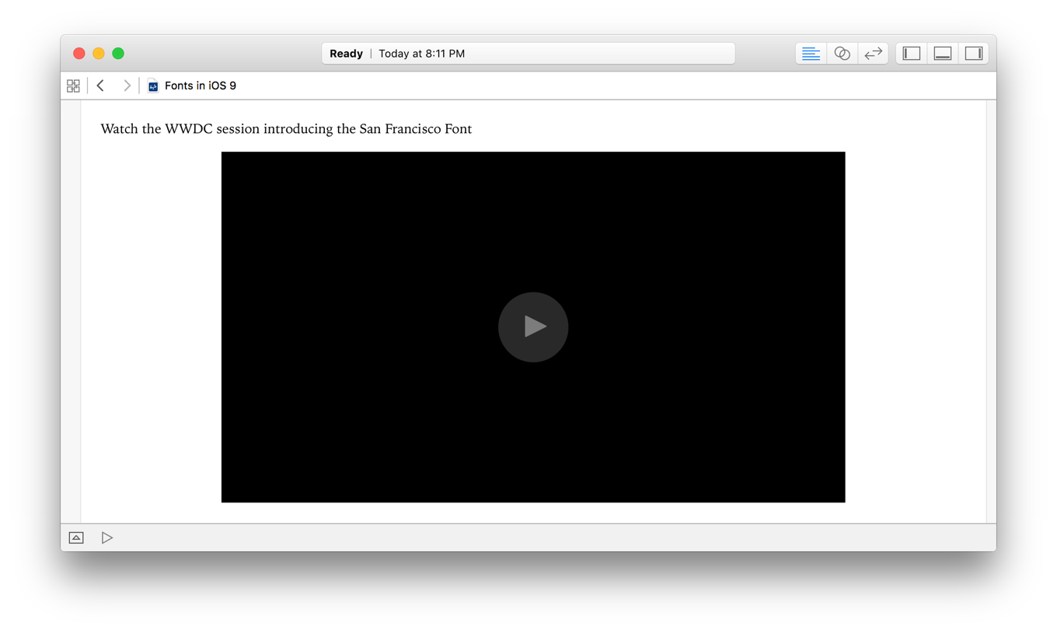Click the playground document icon before the title
Viewport: 1057px width, 633px height.
pyautogui.click(x=153, y=86)
